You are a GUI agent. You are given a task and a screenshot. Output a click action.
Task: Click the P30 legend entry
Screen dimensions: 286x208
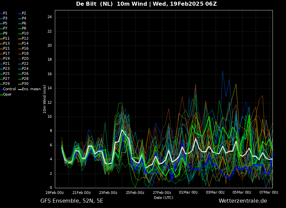(x=23, y=84)
